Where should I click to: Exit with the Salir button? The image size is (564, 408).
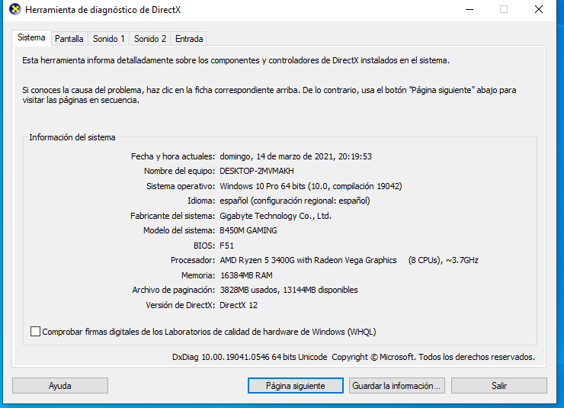(x=499, y=386)
